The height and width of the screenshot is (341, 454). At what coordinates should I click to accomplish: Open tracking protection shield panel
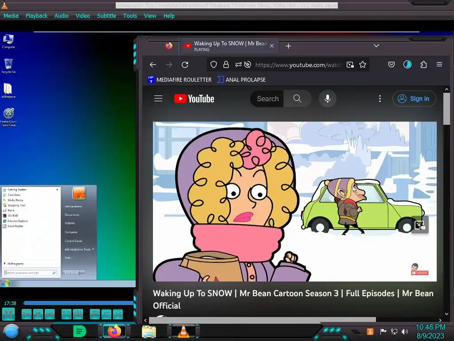point(214,65)
